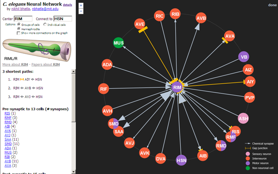Viewport: 278px width, 174px height.
Task: Select the pink ASH sensory neuron node
Action: 243,118
